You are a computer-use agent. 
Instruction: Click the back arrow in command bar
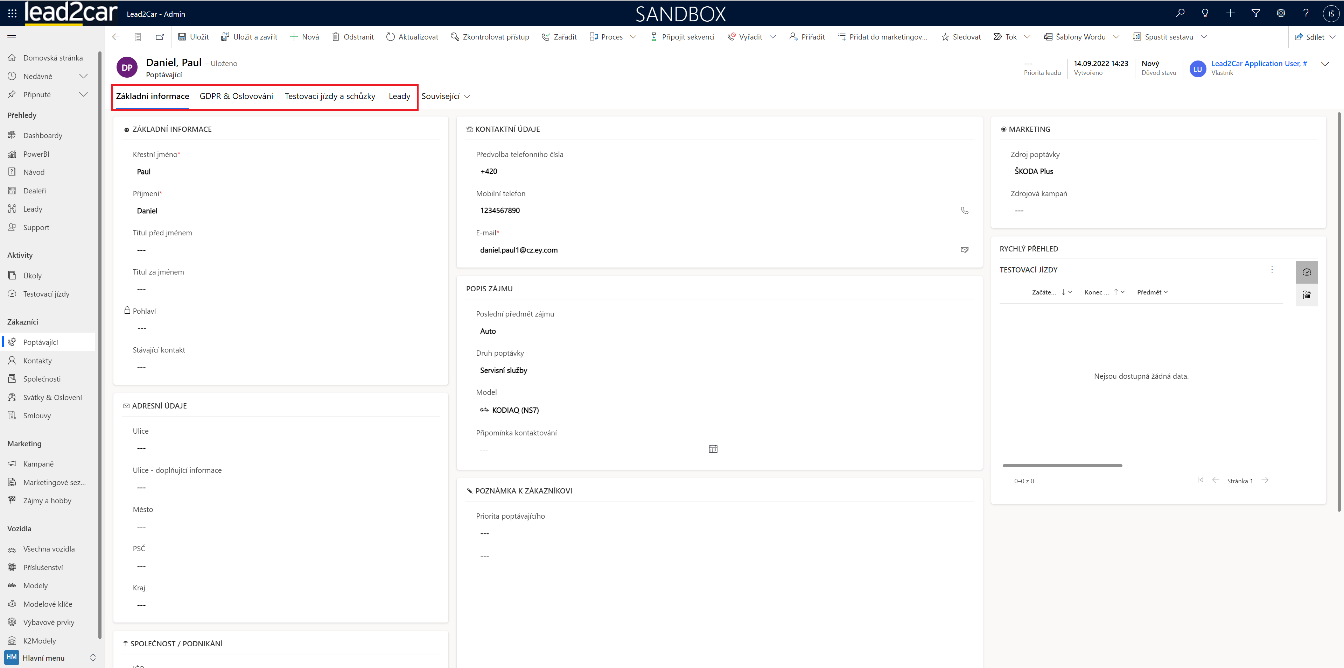click(x=116, y=37)
